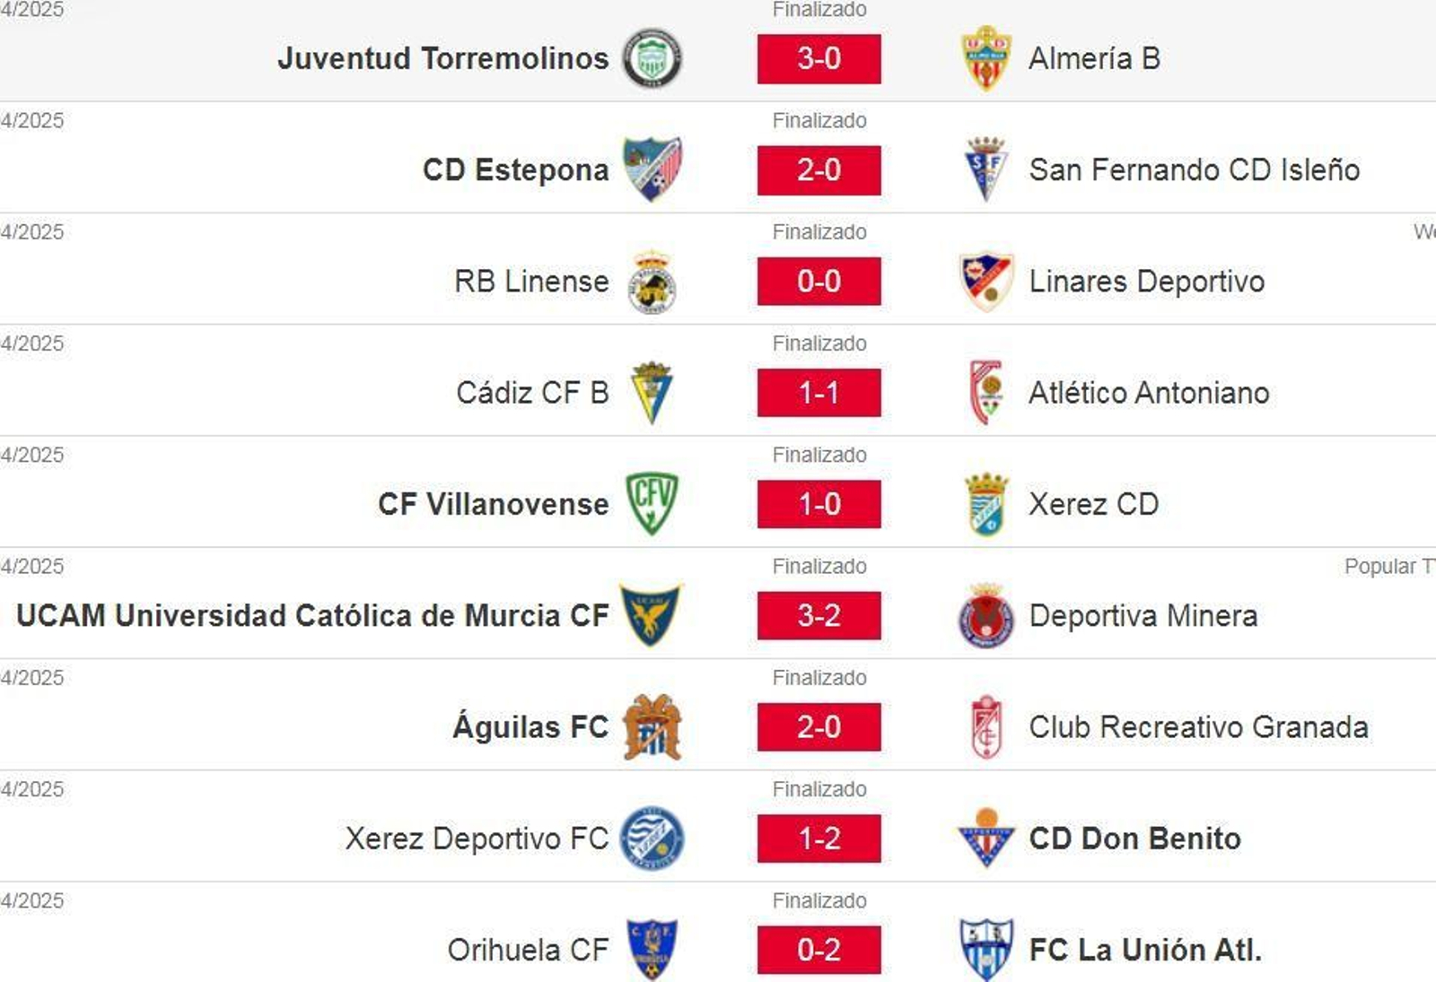1436x982 pixels.
Task: Open the CD Don Benito team link
Action: point(1133,839)
